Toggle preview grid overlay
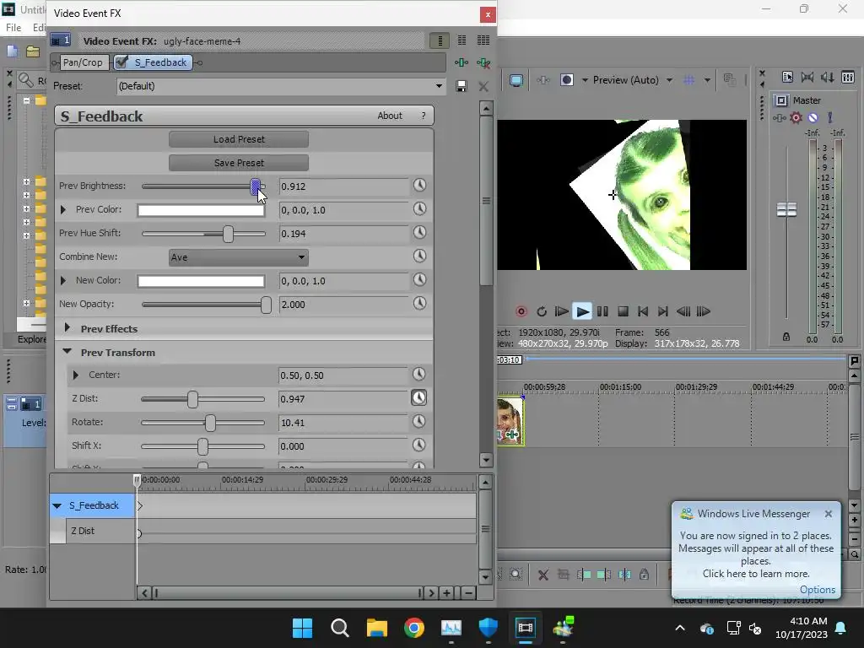Screen dimensions: 864x648 click(688, 80)
